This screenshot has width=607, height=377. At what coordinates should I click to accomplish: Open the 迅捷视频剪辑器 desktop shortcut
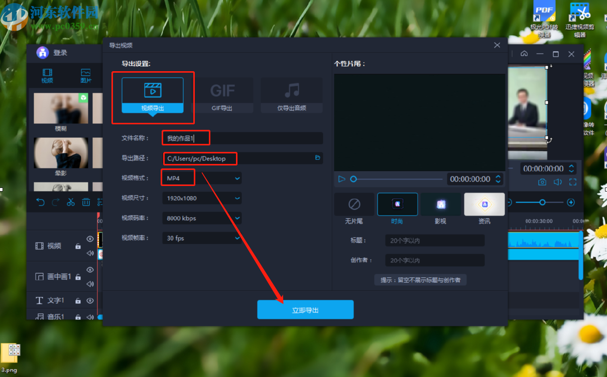(580, 19)
